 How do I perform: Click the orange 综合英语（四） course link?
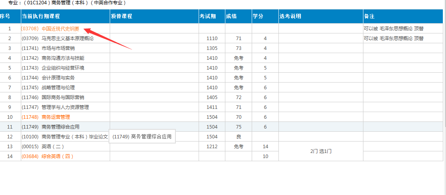47,156
